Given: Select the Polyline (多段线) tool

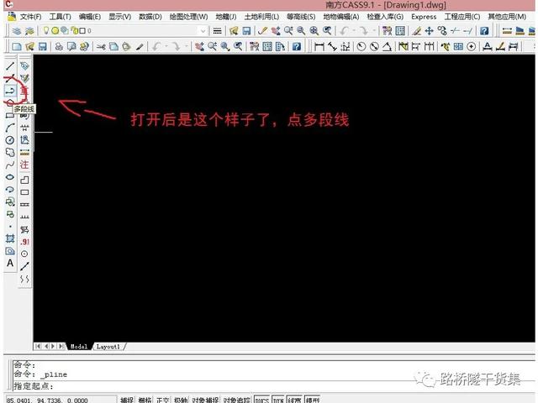Looking at the screenshot, I should tap(10, 92).
